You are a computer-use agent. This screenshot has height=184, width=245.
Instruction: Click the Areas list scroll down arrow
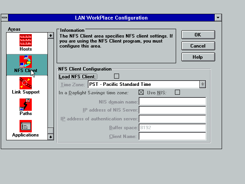(x=51, y=137)
